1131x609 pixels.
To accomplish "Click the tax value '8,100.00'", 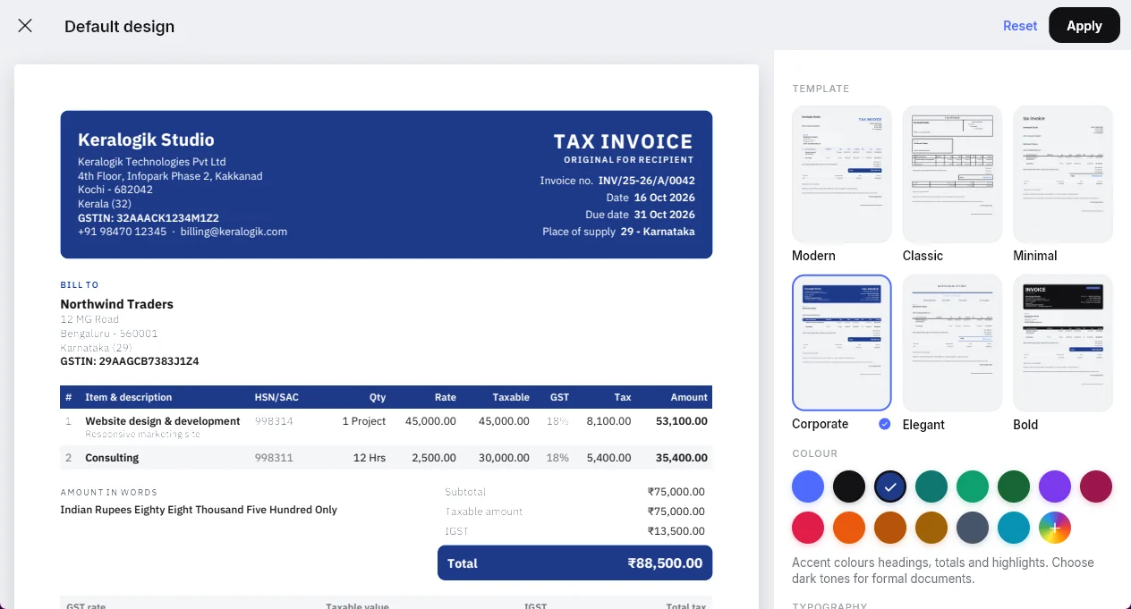I will point(609,421).
